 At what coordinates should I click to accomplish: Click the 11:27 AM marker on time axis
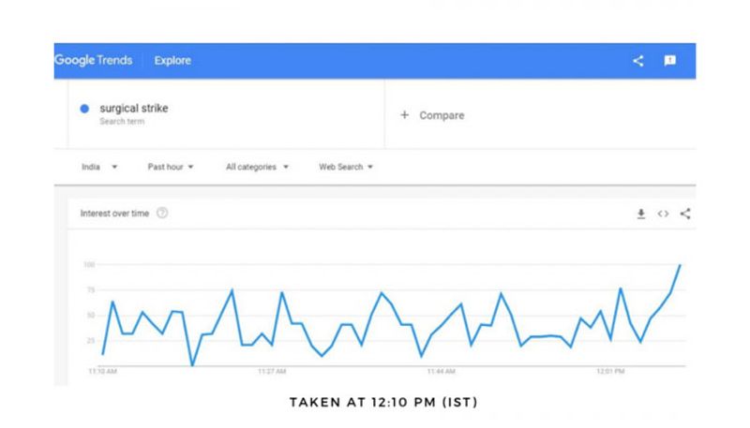(271, 371)
